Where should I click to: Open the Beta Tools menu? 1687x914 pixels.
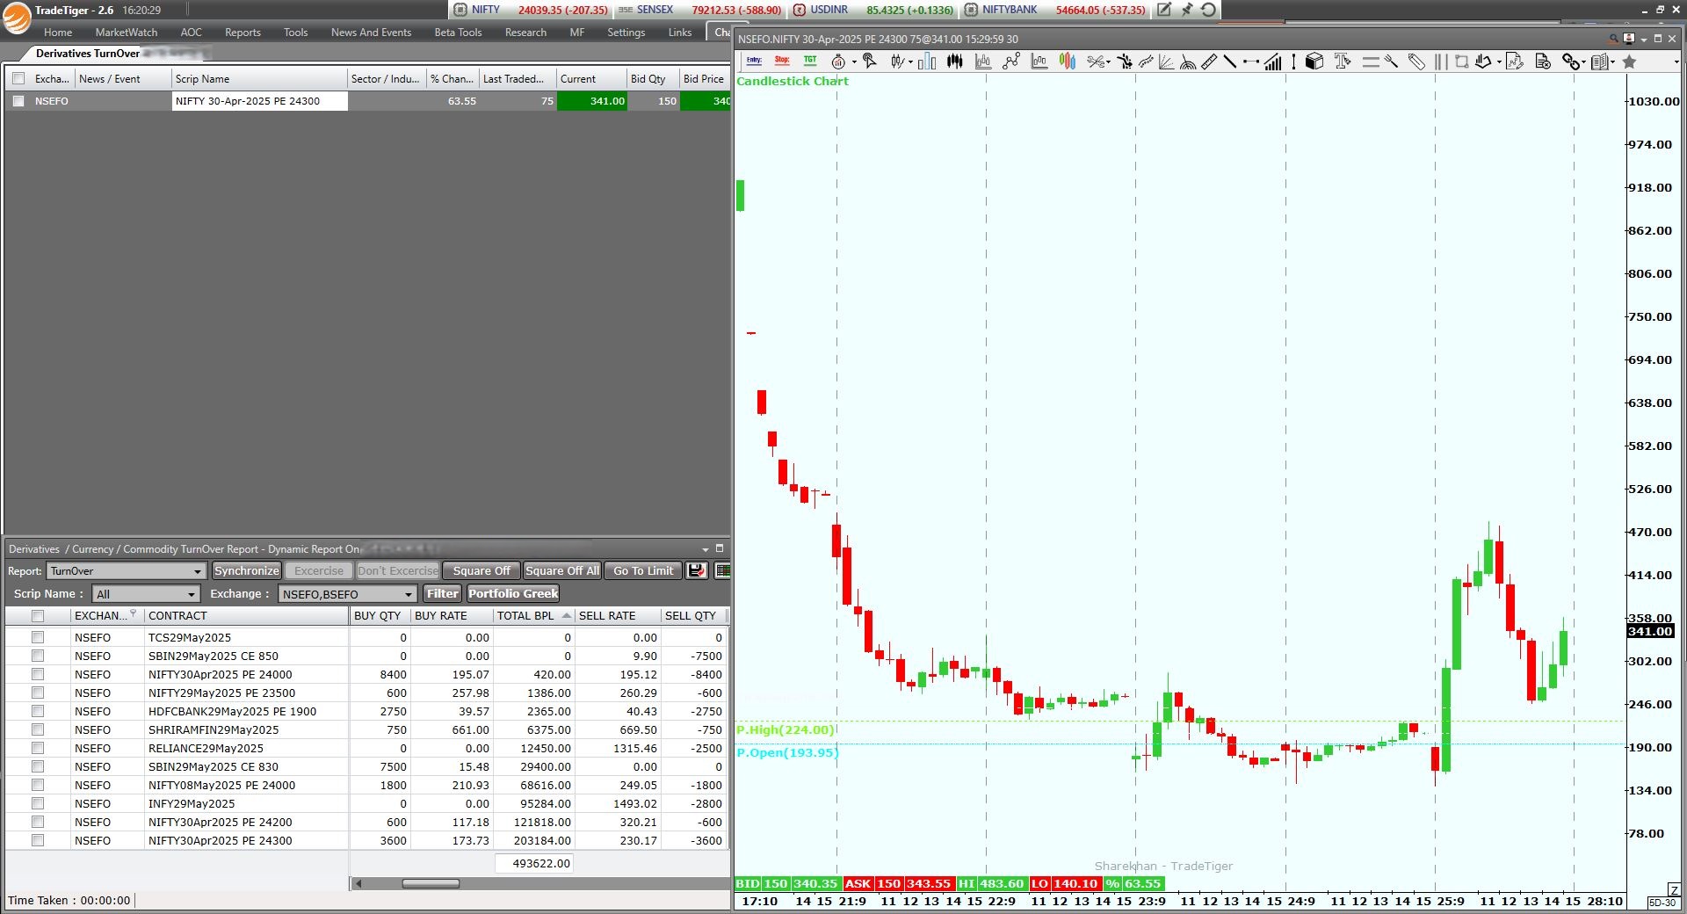pyautogui.click(x=458, y=33)
